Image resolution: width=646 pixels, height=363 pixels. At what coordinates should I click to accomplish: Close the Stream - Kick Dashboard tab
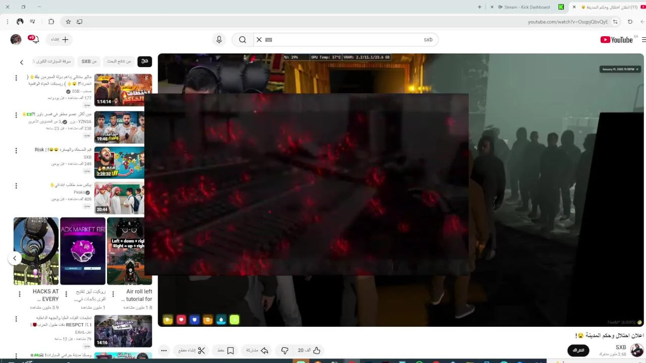click(493, 7)
